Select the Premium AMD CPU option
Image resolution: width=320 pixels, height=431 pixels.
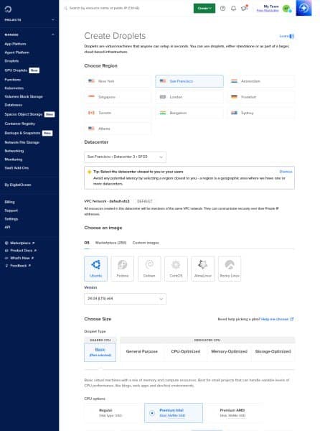tap(234, 412)
